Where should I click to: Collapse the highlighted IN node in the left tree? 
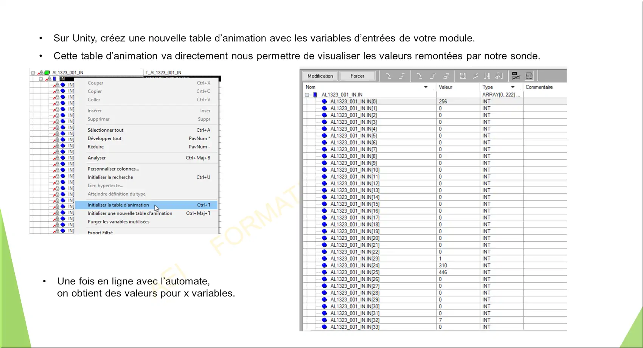(x=41, y=79)
